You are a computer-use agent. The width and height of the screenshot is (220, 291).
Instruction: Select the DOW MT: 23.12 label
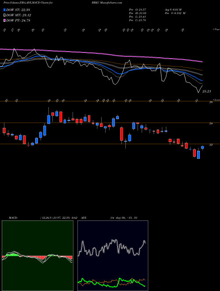(x=18, y=15)
